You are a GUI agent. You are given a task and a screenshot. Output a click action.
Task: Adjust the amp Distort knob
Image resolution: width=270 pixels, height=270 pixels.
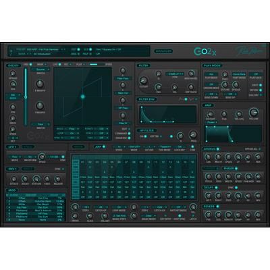(211, 114)
